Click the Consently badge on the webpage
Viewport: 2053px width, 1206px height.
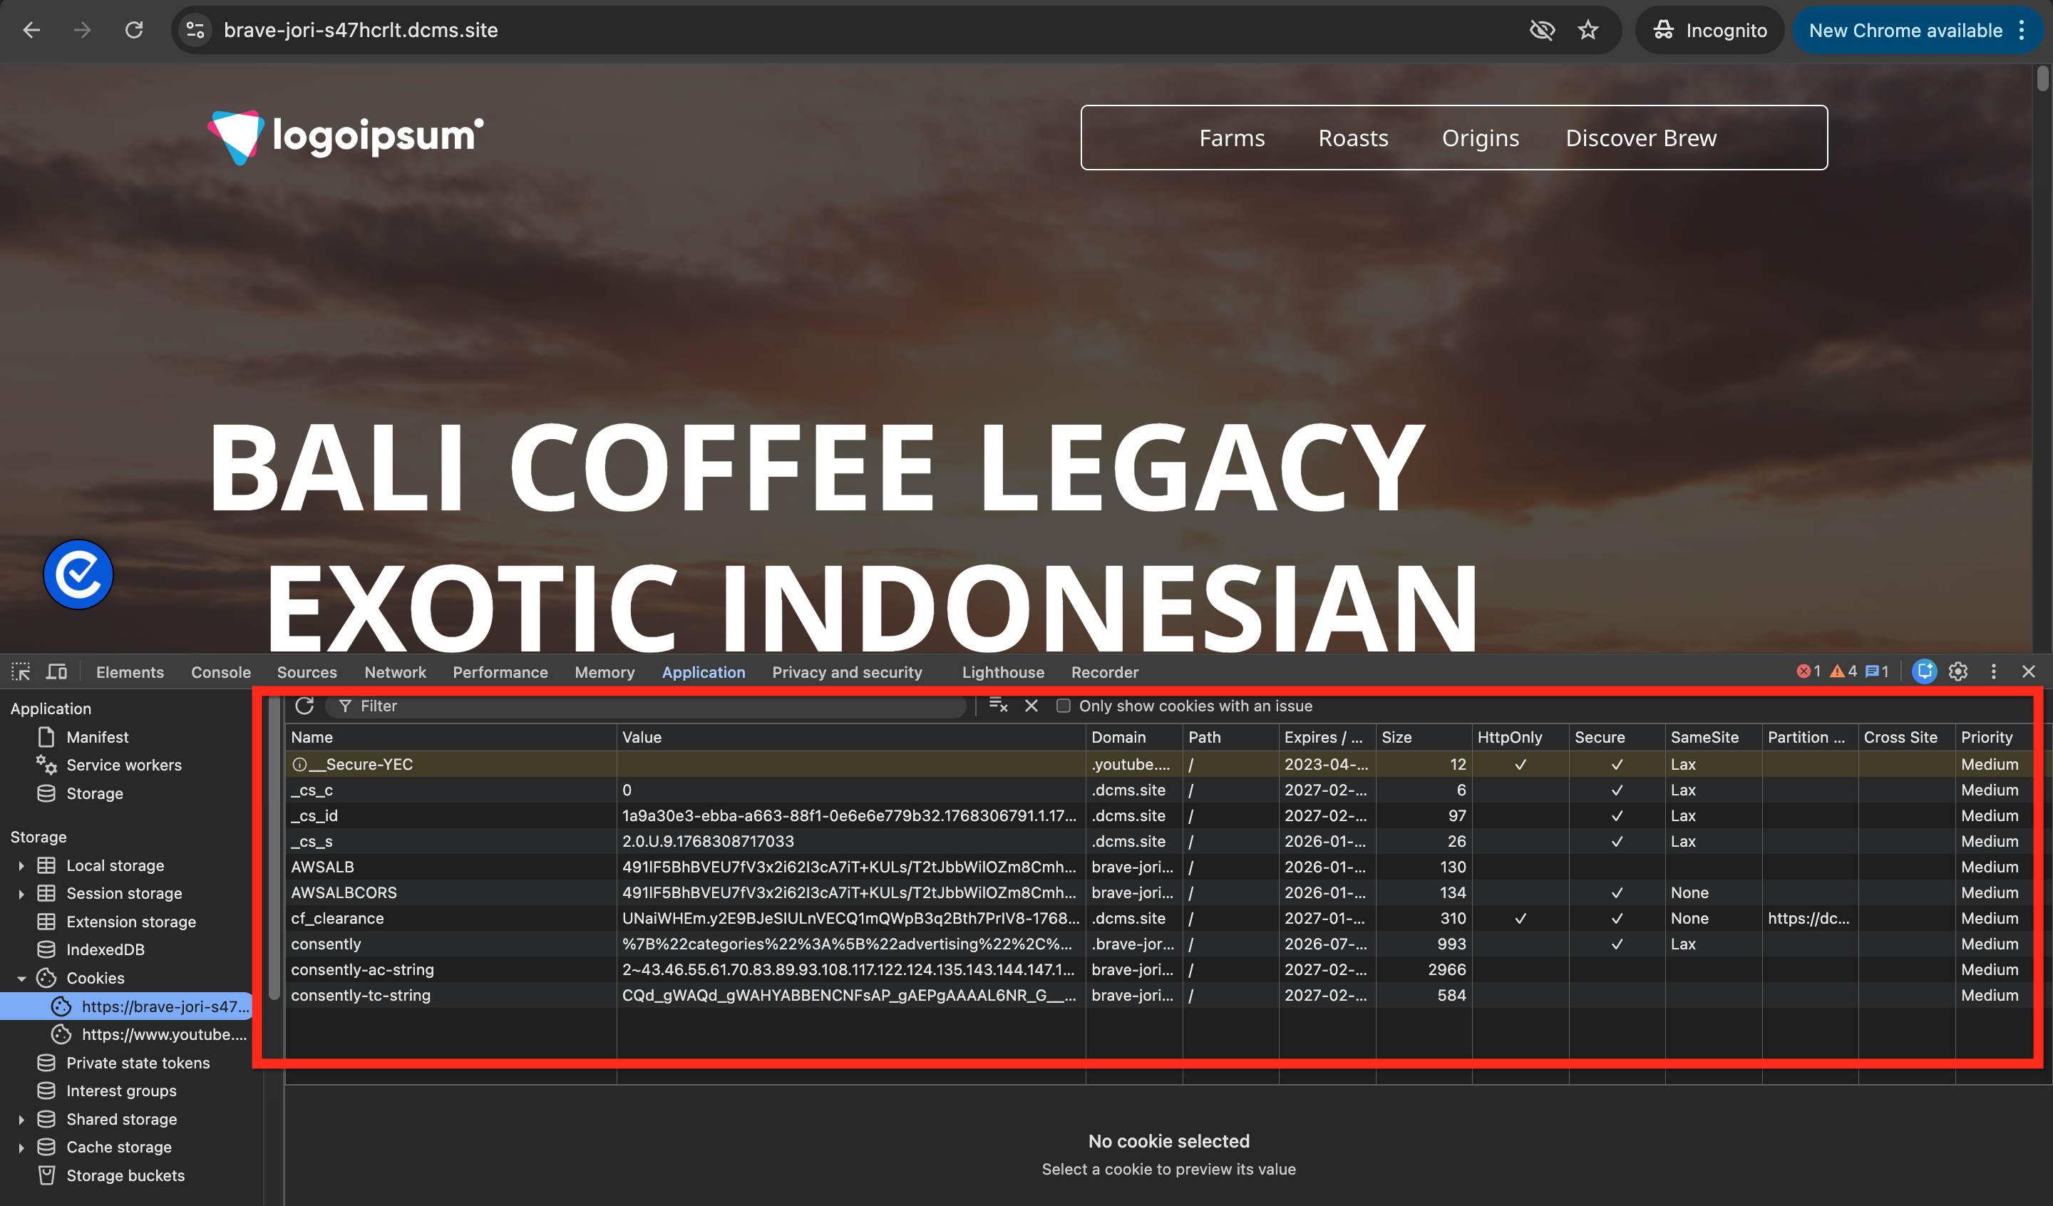click(78, 574)
